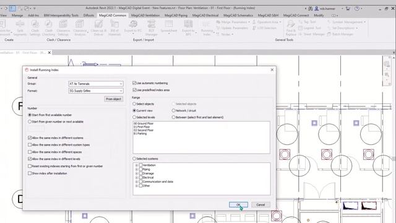Click Merge Parameters in the ribbon
The width and height of the screenshot is (396, 223).
tap(233, 22)
